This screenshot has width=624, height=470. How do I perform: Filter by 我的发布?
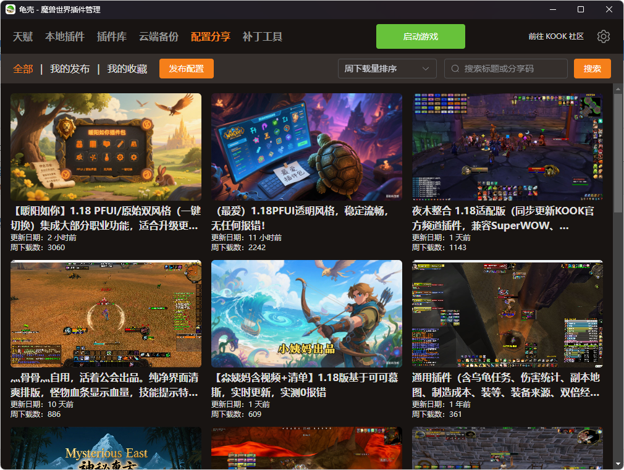tap(70, 69)
